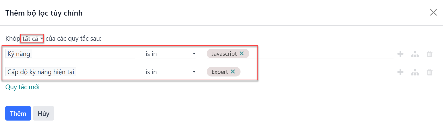Select the Cấp độ kỹ năng hiện tại field
The image size is (443, 126).
(x=70, y=72)
